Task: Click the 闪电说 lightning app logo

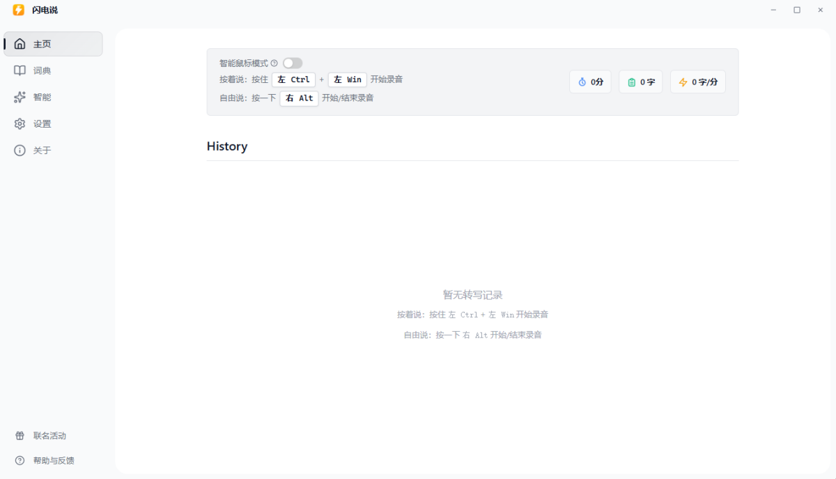Action: [x=18, y=10]
